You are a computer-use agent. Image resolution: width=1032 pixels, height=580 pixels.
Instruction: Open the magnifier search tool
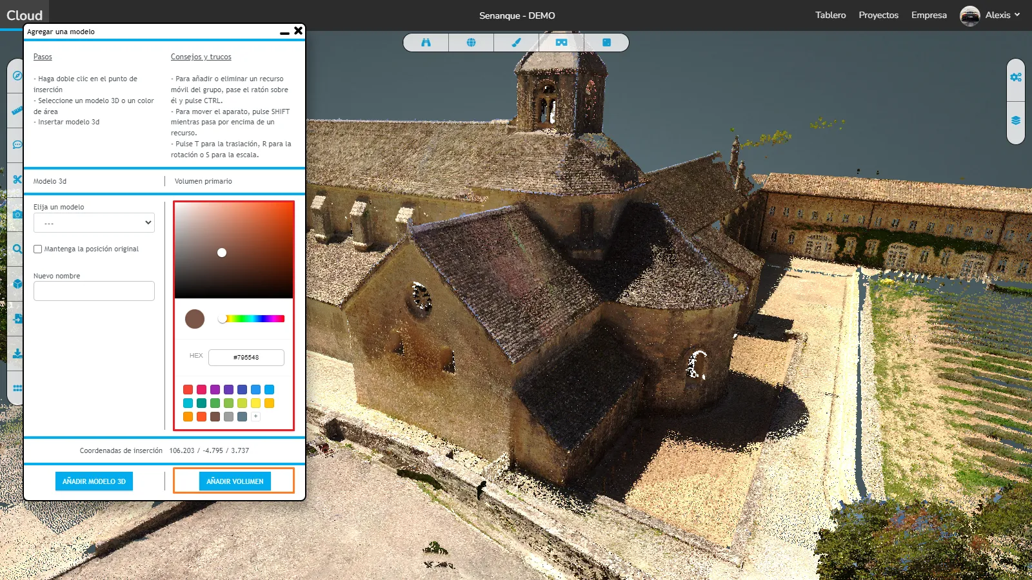point(17,249)
